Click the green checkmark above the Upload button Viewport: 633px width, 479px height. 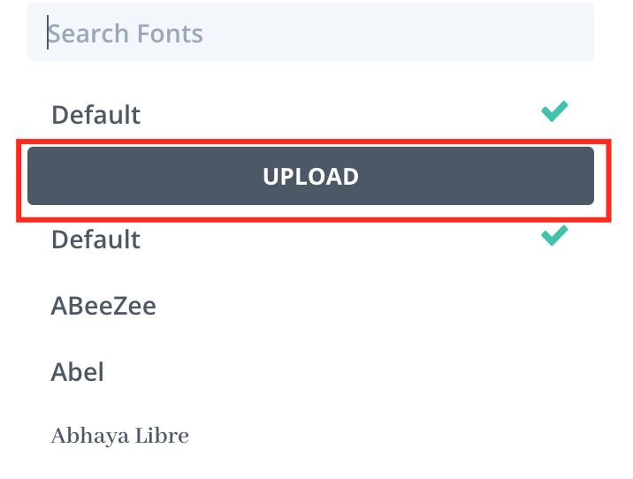[554, 111]
